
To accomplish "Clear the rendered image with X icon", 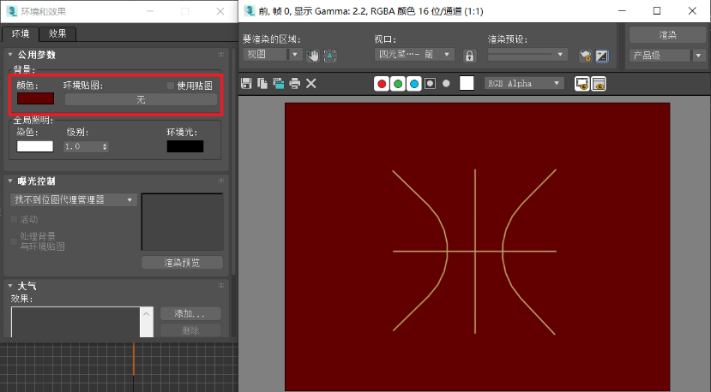I will [311, 83].
